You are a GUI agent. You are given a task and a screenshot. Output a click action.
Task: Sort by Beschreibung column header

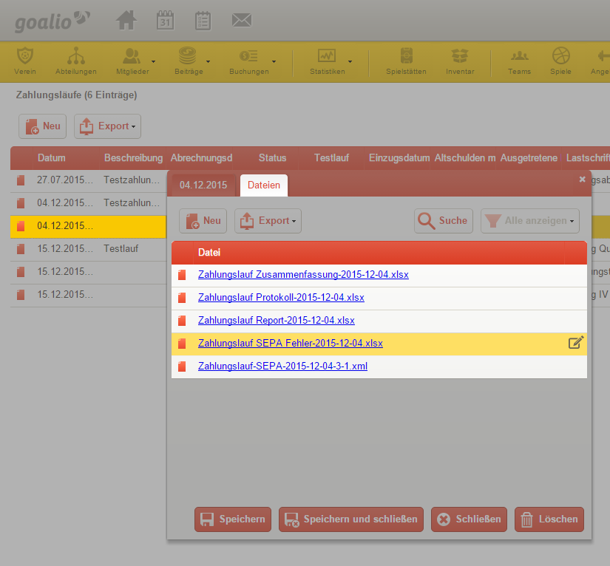pyautogui.click(x=133, y=158)
